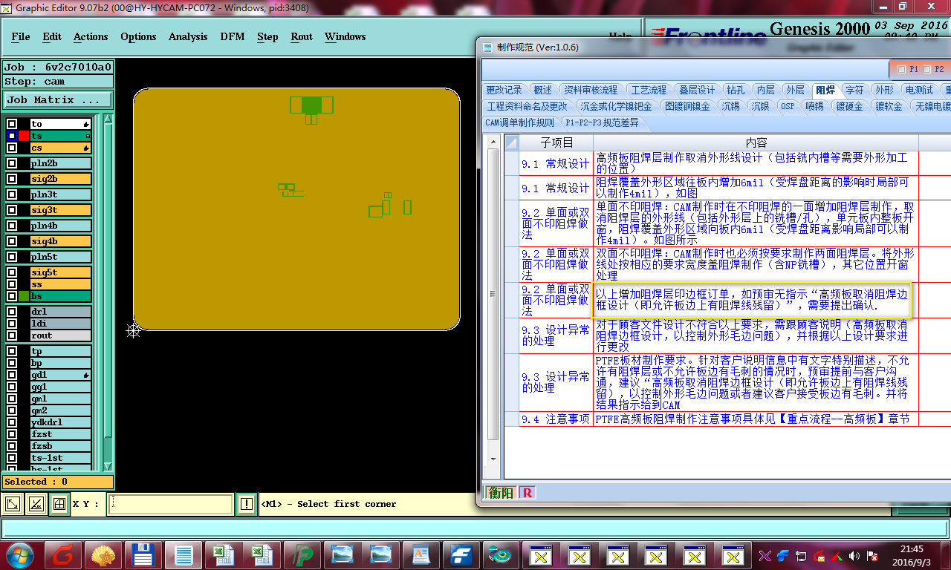Screen dimensions: 951x570
Task: Click the X Y coordinate input field
Action: pyautogui.click(x=170, y=504)
